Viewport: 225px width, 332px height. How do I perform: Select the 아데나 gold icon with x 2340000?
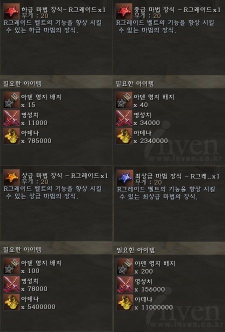124,136
